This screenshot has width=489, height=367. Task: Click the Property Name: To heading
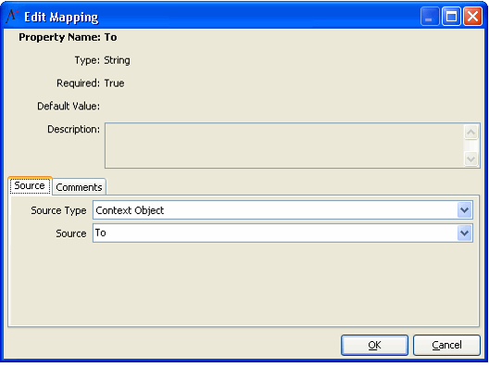tap(68, 37)
